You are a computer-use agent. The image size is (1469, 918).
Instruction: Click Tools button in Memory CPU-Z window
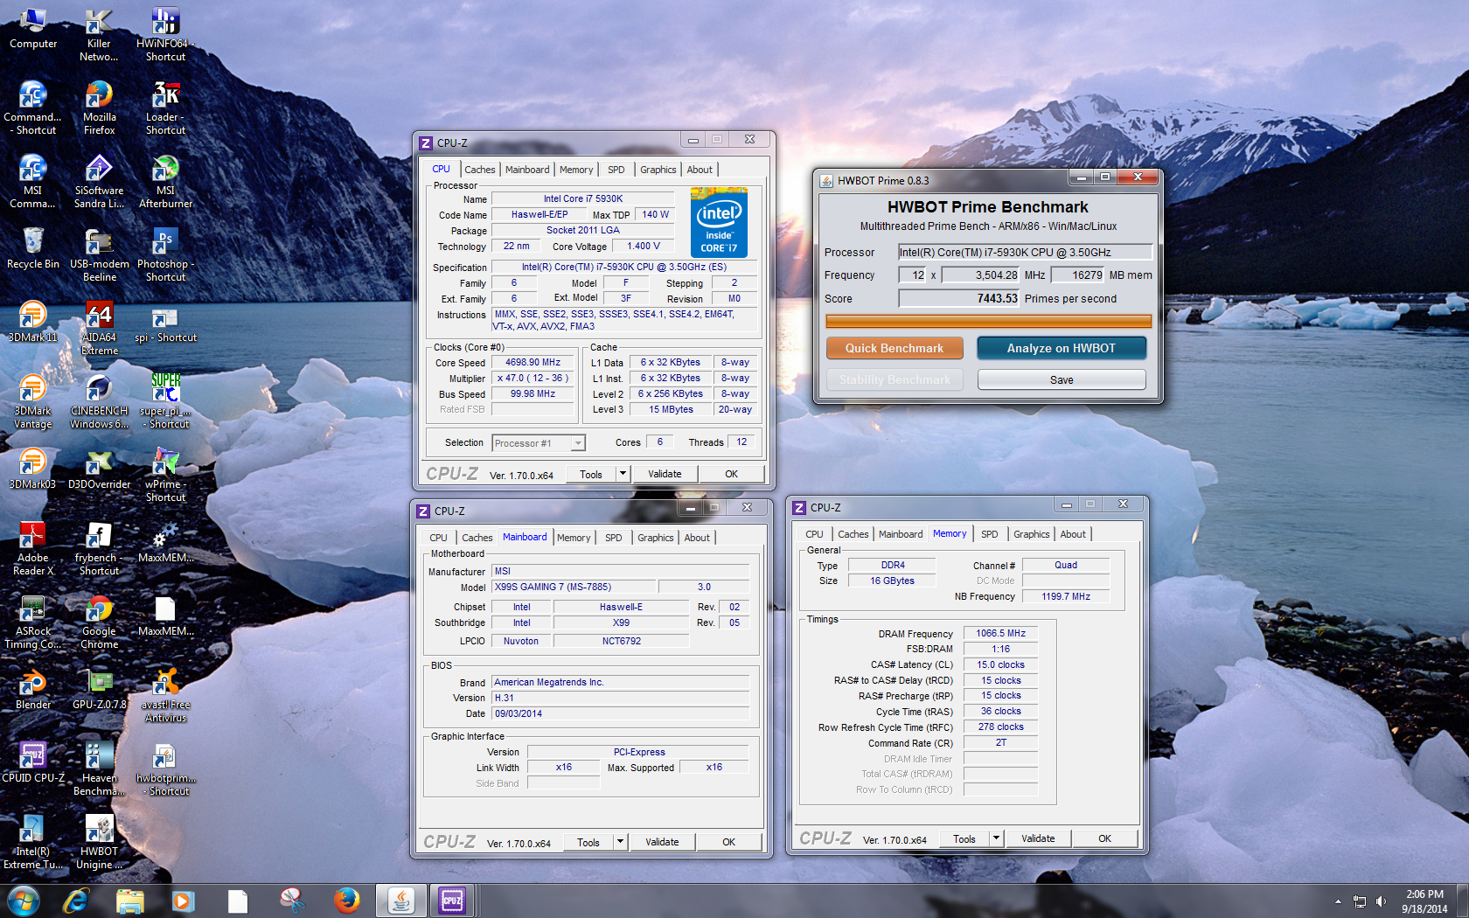pos(964,838)
